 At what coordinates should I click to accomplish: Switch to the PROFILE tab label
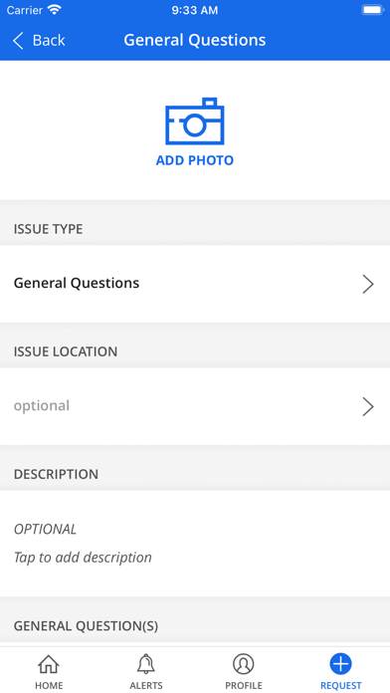[244, 685]
